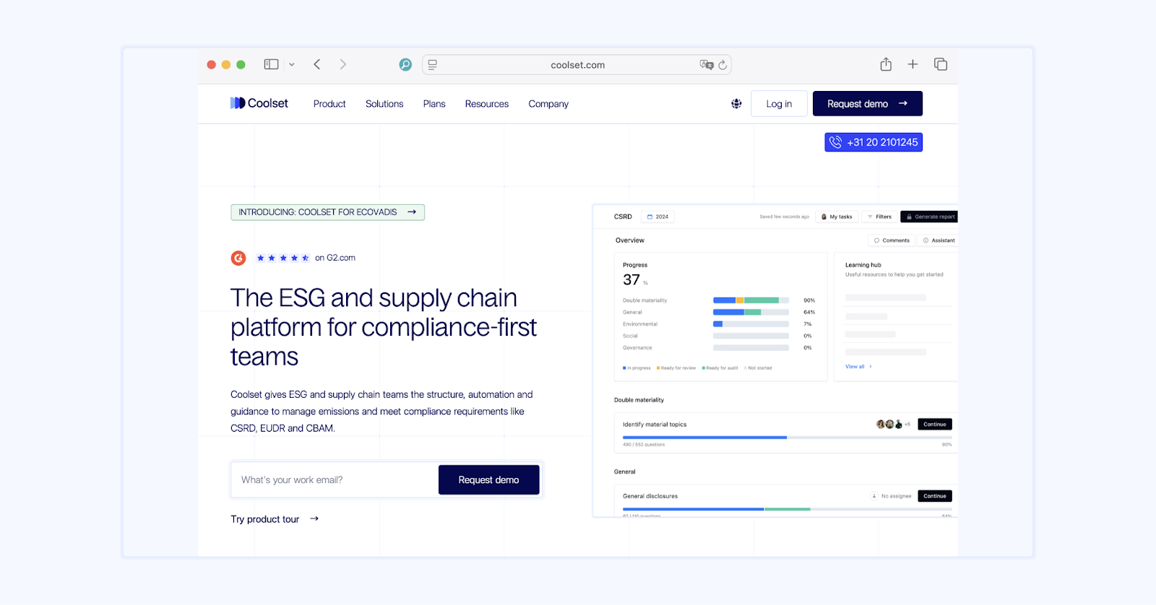The height and width of the screenshot is (605, 1156).
Task: Open Introducing: Coolset for EcoVadis banner
Action: tap(328, 212)
